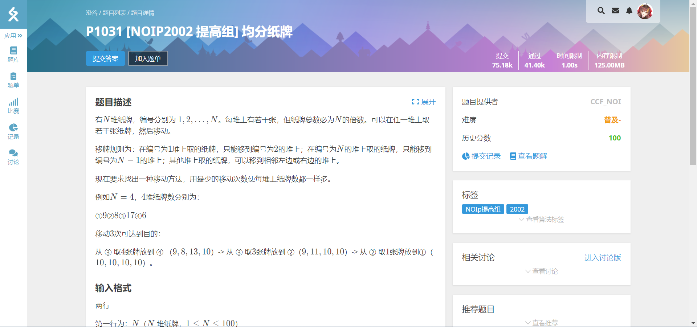Expand 查看算法标签 to show algorithm tags
This screenshot has height=327, width=697.
[541, 220]
